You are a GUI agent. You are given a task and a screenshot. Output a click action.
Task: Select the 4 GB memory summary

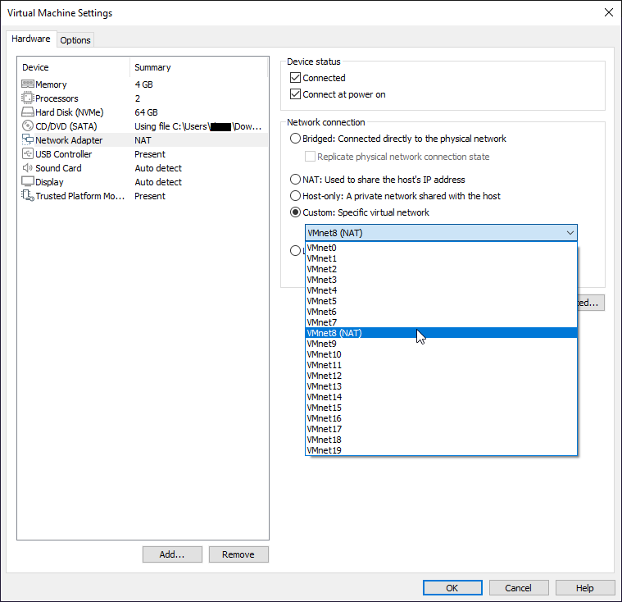click(x=143, y=84)
